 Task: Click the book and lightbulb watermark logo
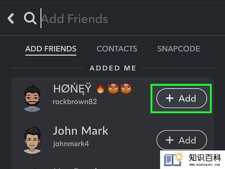coord(174,159)
